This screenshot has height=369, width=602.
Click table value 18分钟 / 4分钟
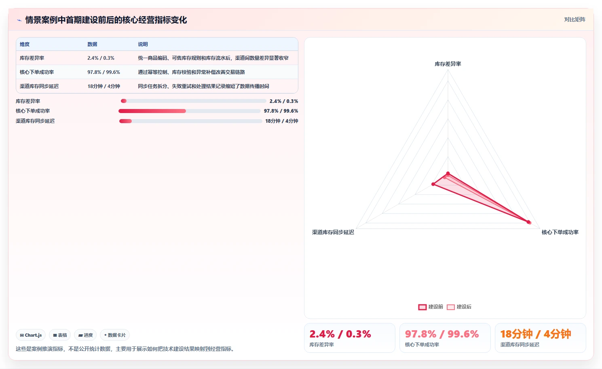point(104,86)
